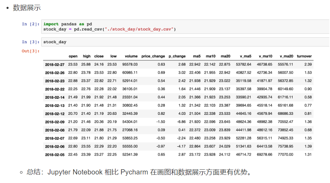Viewport: 330px width, 183px height.
Task: Click the v_ma10 column header
Action: click(x=266, y=56)
